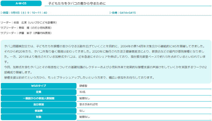Select the sub-leader line for 野田 隆
This screenshot has height=121, width=212.
tap(26, 28)
